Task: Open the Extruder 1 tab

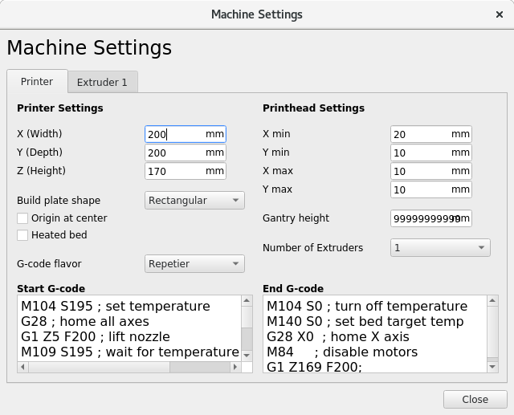Action: 103,82
